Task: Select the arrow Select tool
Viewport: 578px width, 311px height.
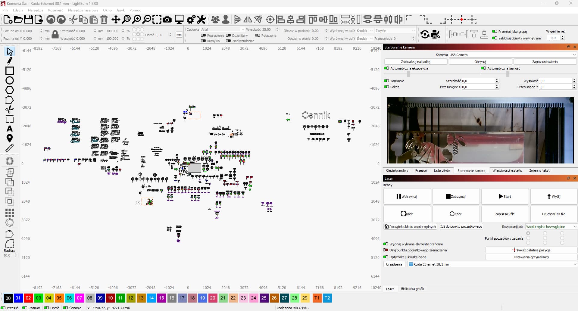Action: pyautogui.click(x=10, y=51)
